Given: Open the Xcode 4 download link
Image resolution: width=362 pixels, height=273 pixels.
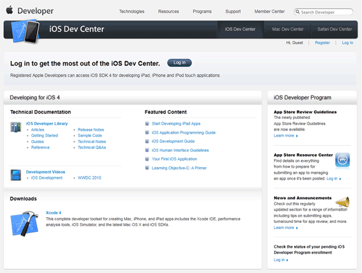Looking at the screenshot, I should [x=53, y=213].
